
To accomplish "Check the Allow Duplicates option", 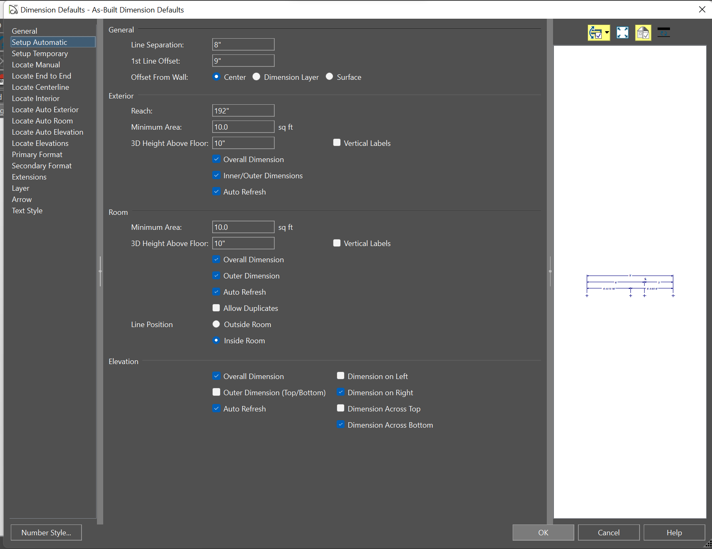I will click(x=216, y=308).
